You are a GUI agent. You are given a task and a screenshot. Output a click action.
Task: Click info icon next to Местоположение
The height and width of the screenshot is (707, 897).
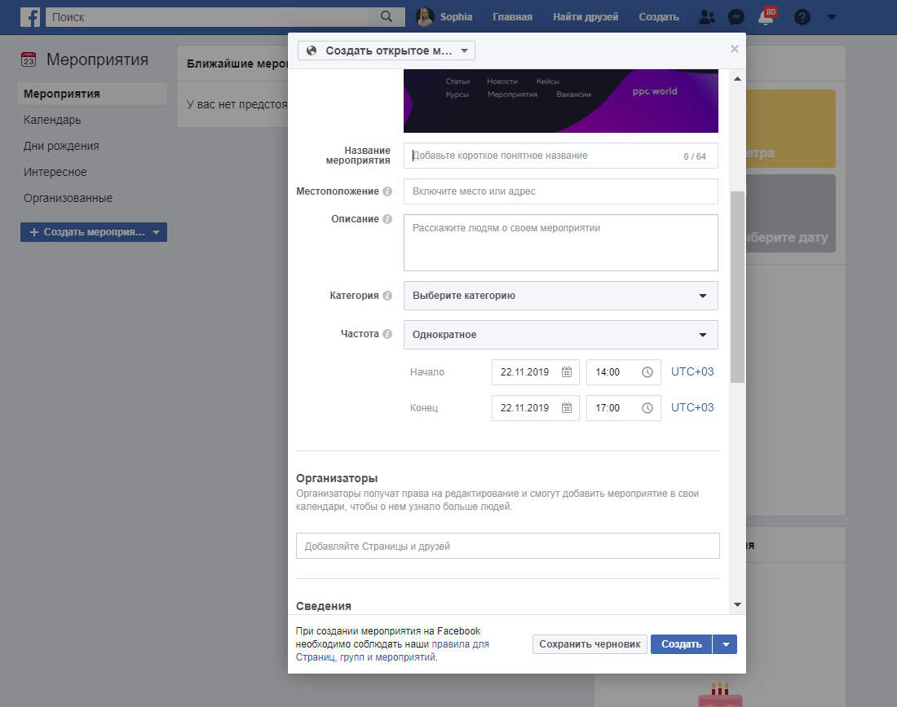click(387, 191)
